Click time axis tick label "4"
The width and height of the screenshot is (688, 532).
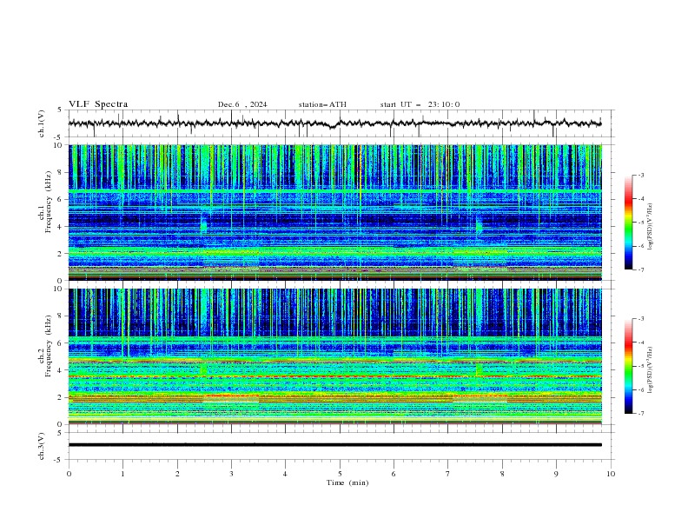coord(285,474)
